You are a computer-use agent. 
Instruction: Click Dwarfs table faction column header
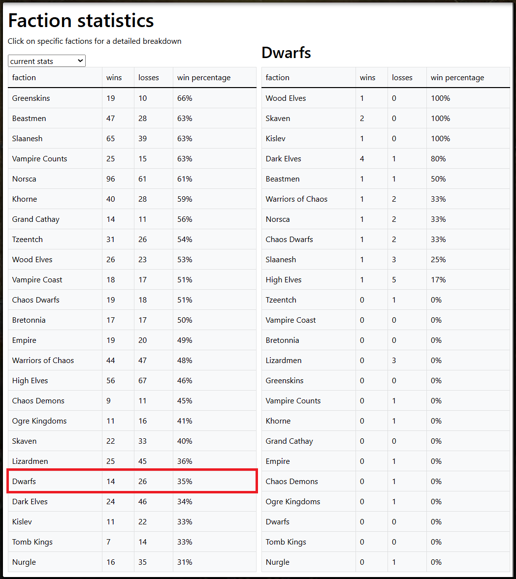click(309, 78)
